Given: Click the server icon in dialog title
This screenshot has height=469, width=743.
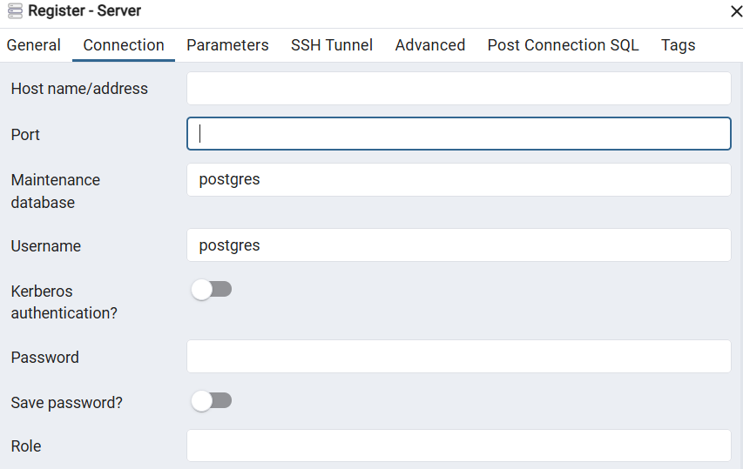Looking at the screenshot, I should click(x=15, y=11).
